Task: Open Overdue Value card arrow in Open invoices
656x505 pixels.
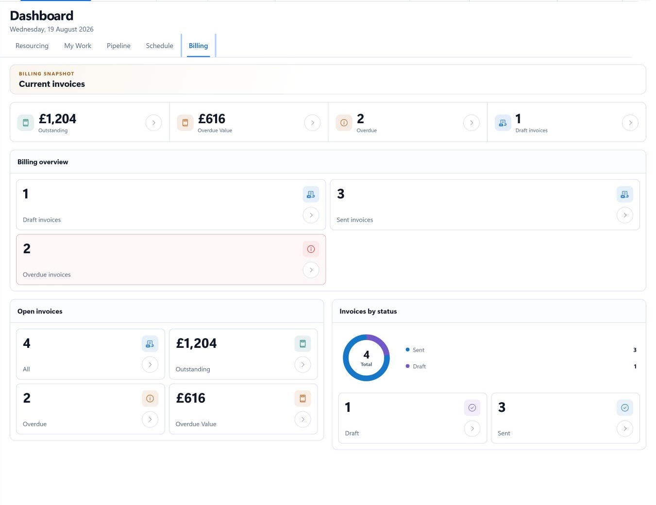Action: (303, 419)
